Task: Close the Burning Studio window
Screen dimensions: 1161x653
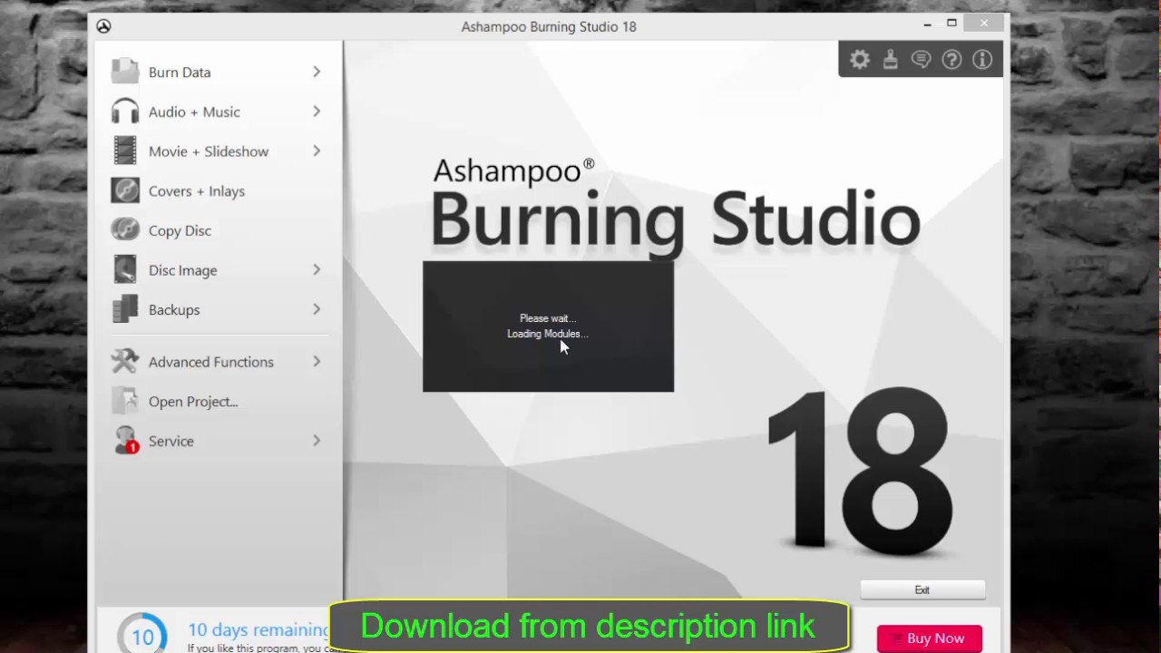Action: pos(984,24)
